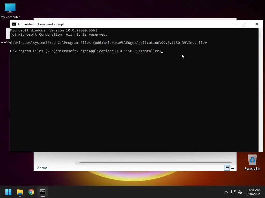This screenshot has width=265, height=198.
Task: Click File Explorer's horizontal scrollbar
Action: (155, 163)
